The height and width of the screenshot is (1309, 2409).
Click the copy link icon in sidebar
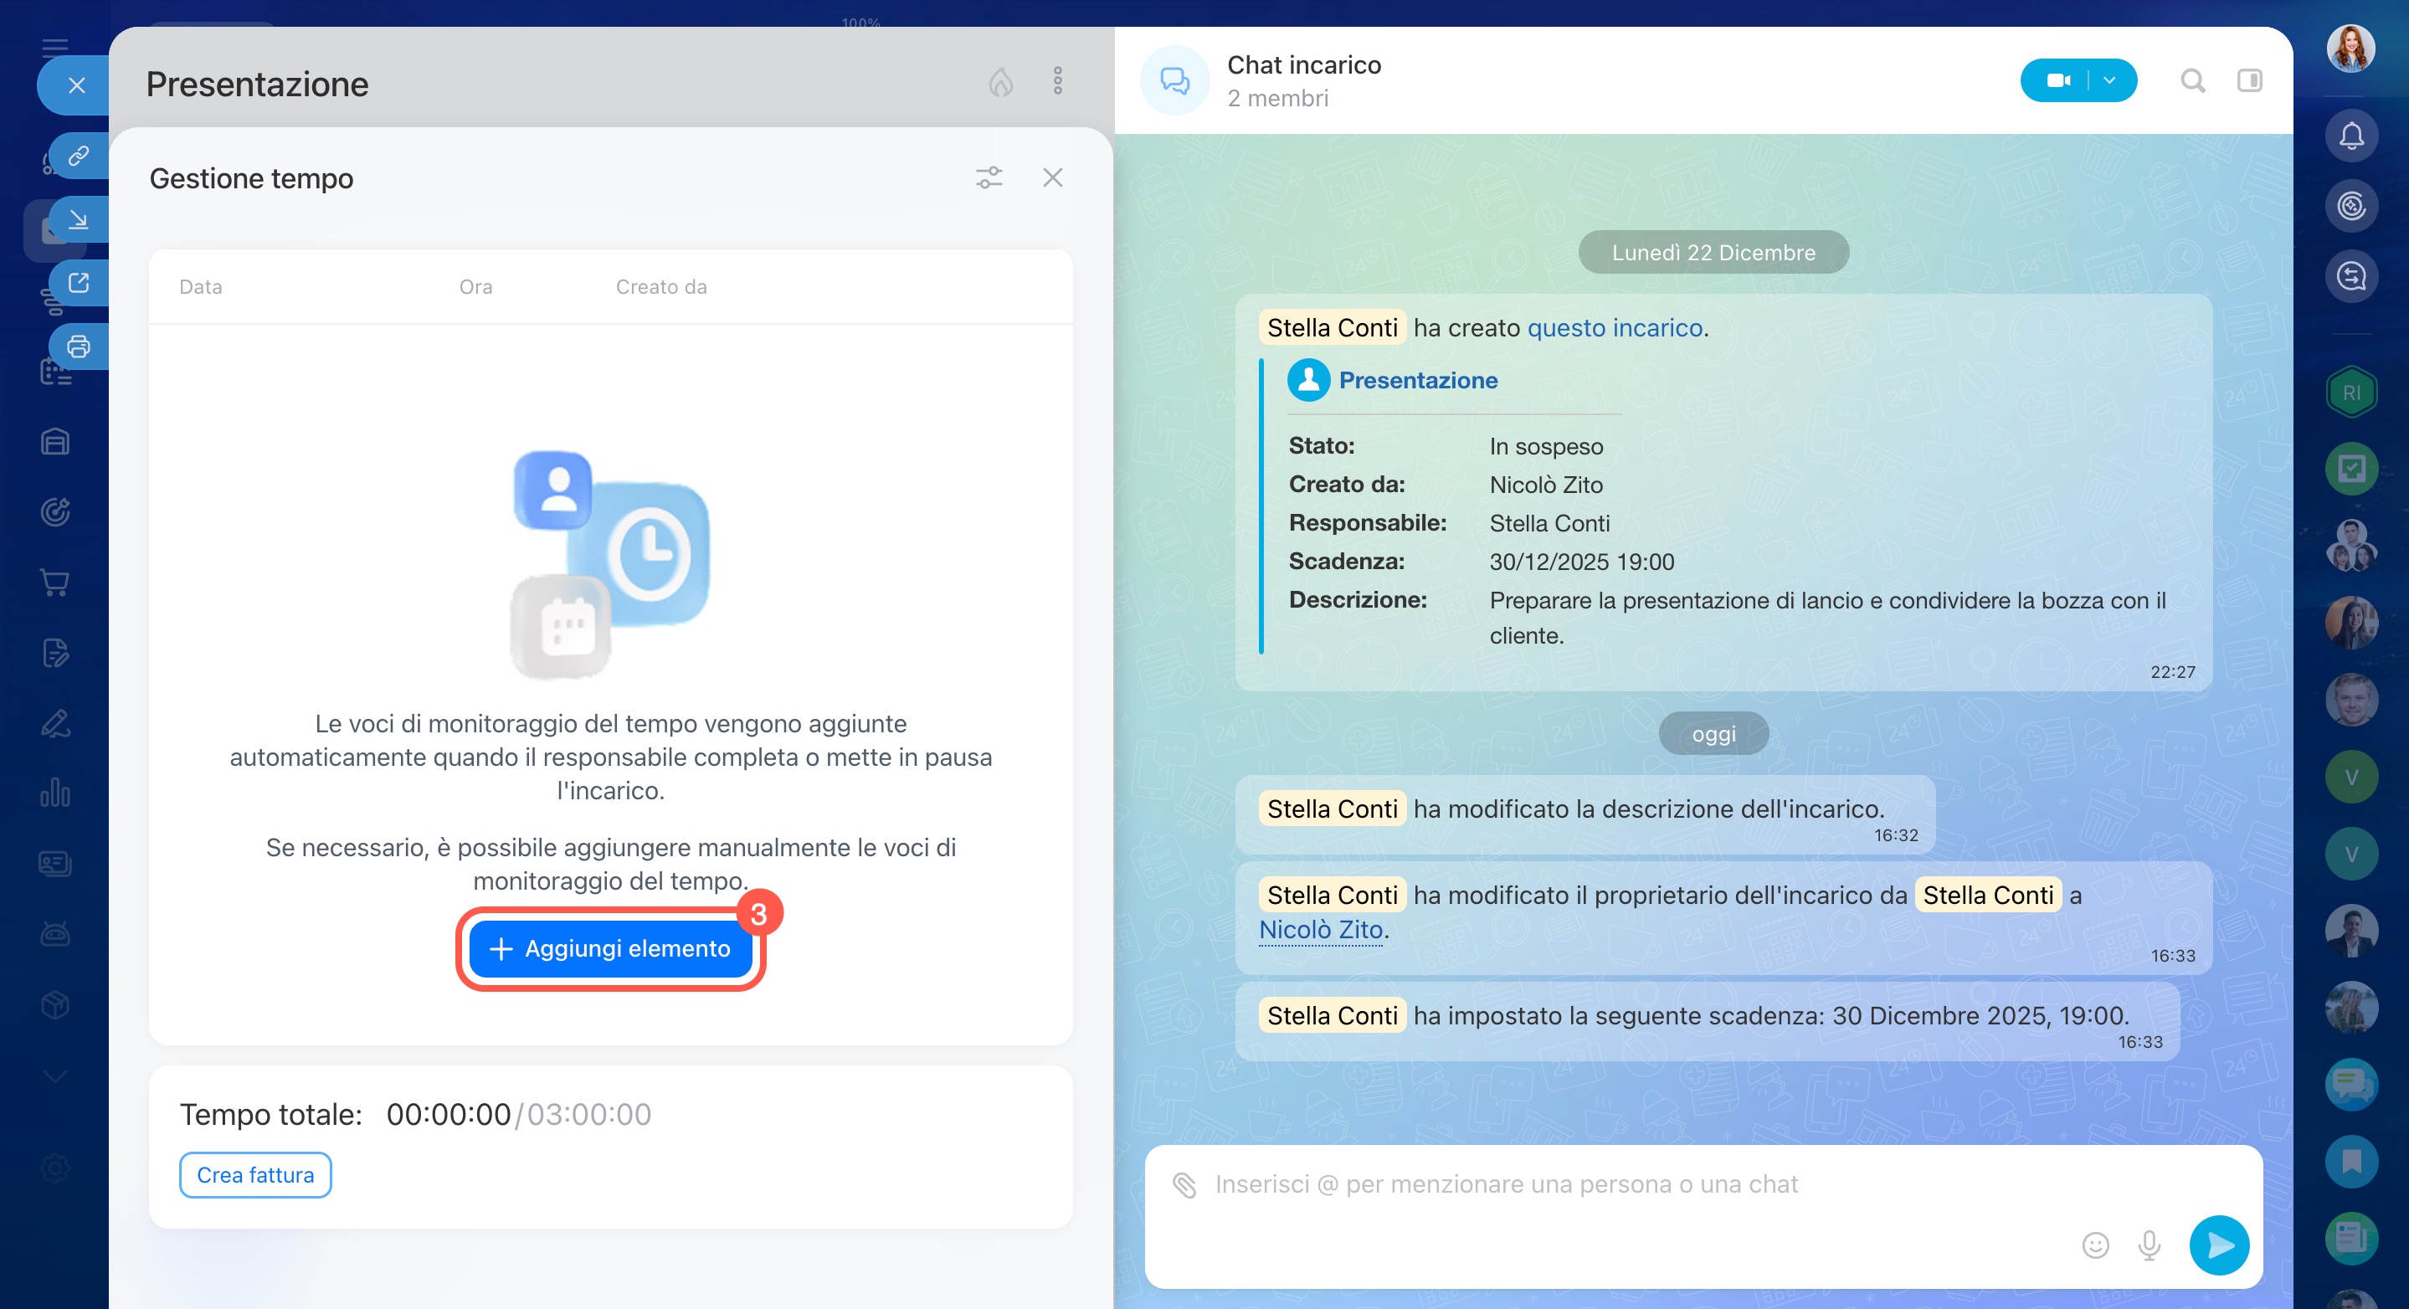pos(79,155)
